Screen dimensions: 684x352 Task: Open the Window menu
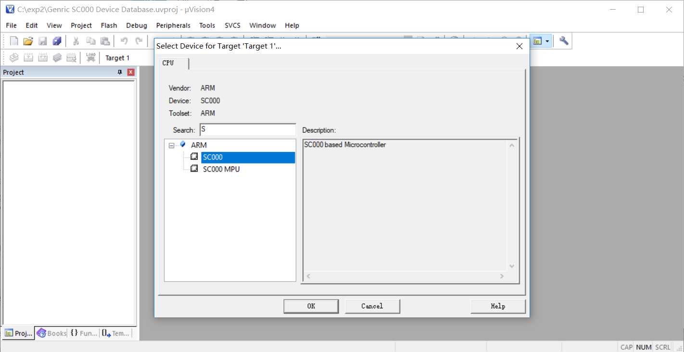(263, 25)
